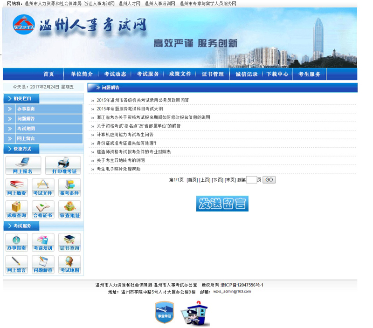Open 浙江人事考试网 top link
The width and height of the screenshot is (373, 328).
click(x=99, y=4)
